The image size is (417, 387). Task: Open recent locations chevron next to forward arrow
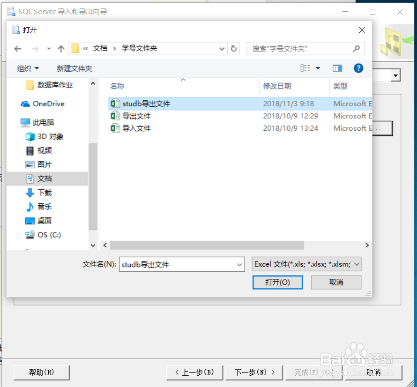[x=49, y=49]
